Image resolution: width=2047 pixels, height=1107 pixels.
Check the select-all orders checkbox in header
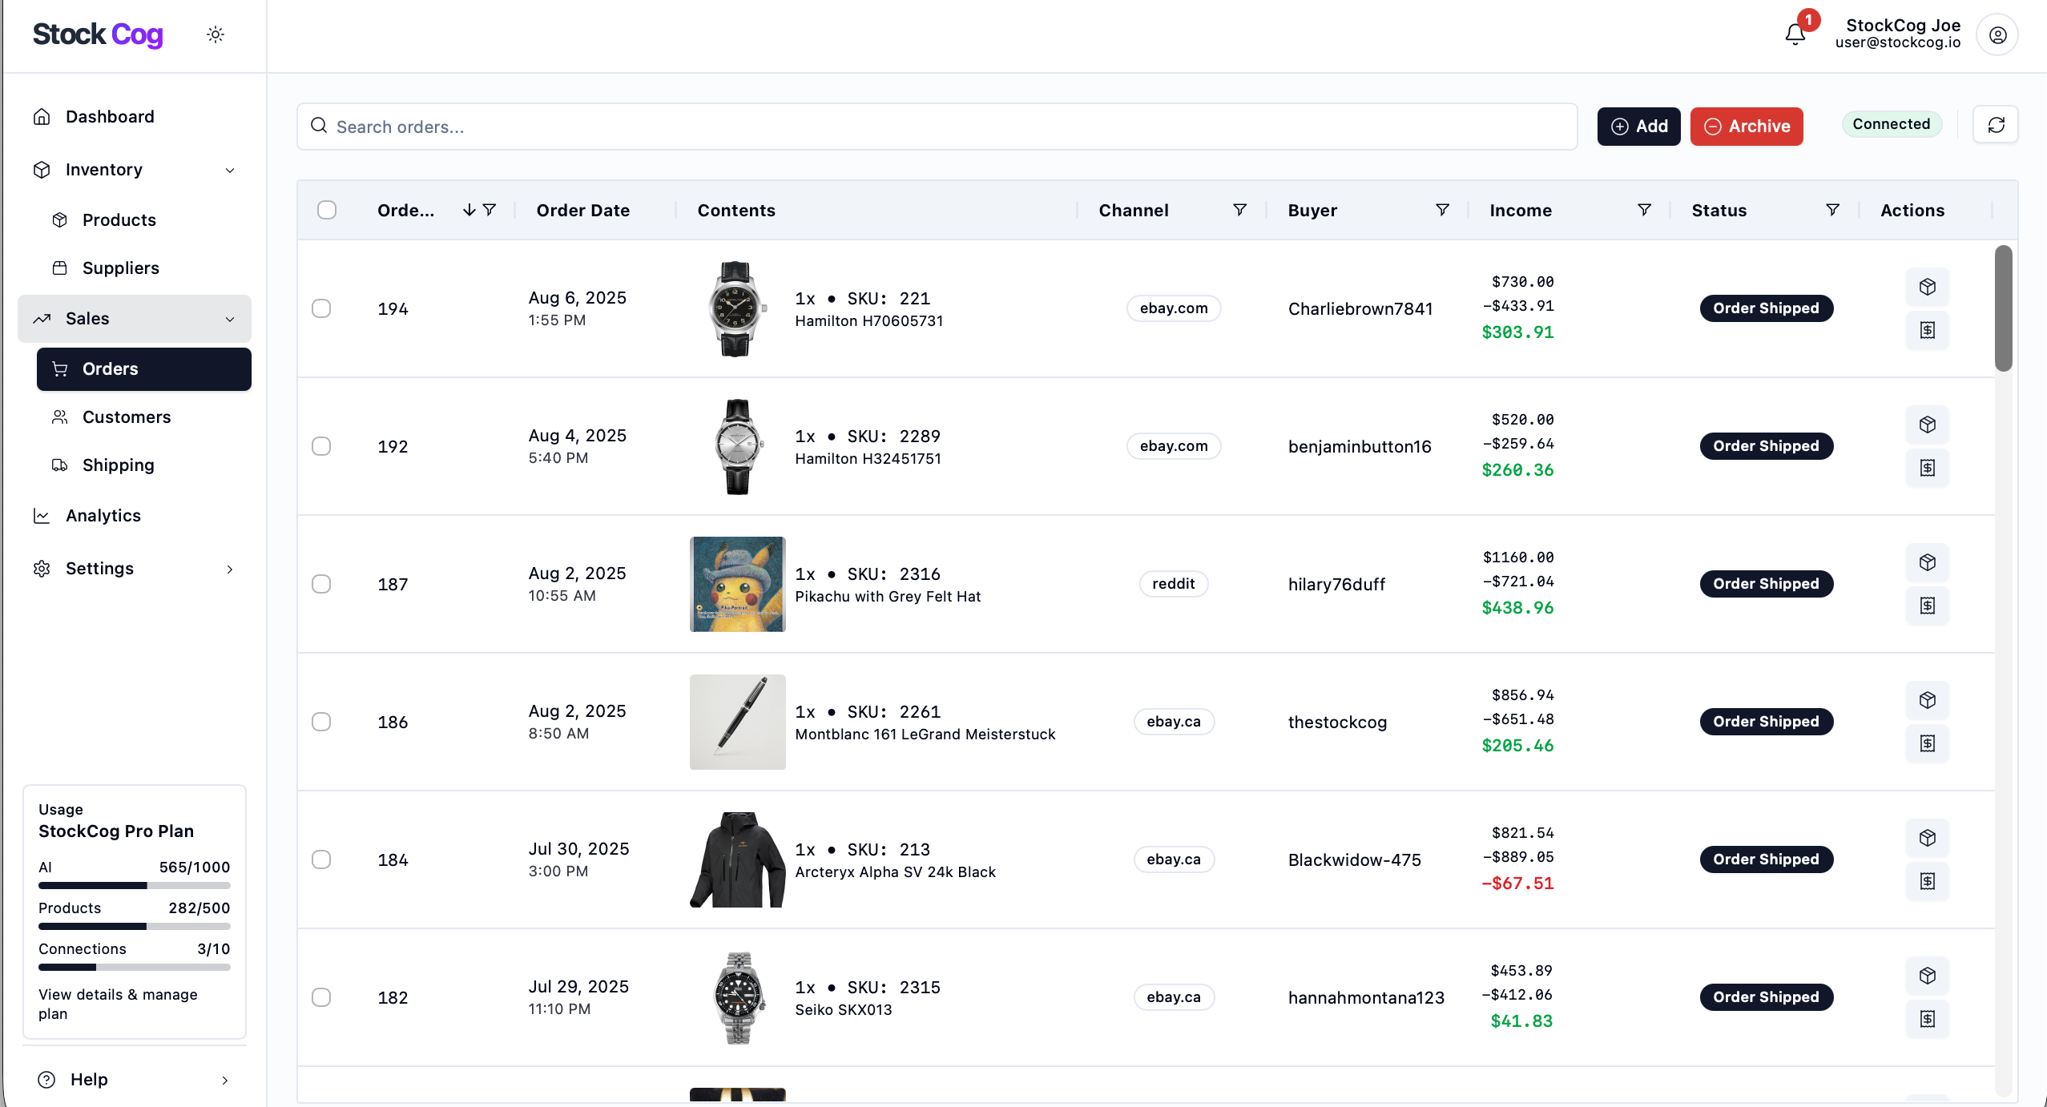(326, 210)
